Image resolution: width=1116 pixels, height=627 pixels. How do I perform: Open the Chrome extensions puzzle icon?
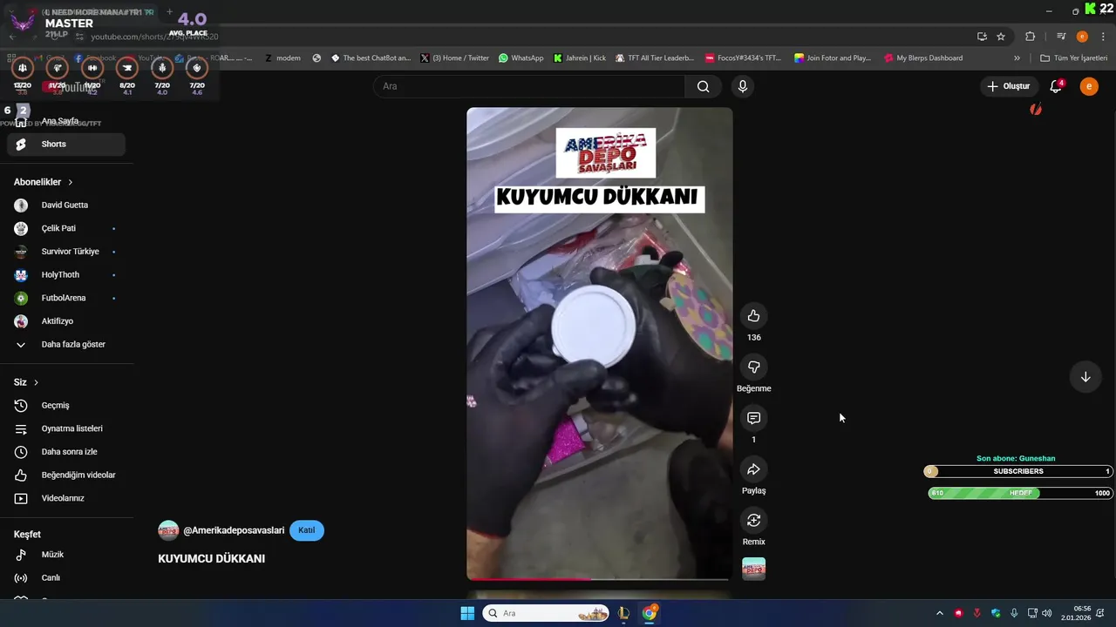coord(1031,37)
